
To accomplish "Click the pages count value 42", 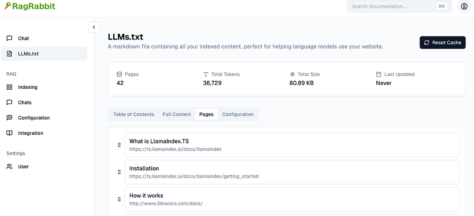I will point(120,83).
